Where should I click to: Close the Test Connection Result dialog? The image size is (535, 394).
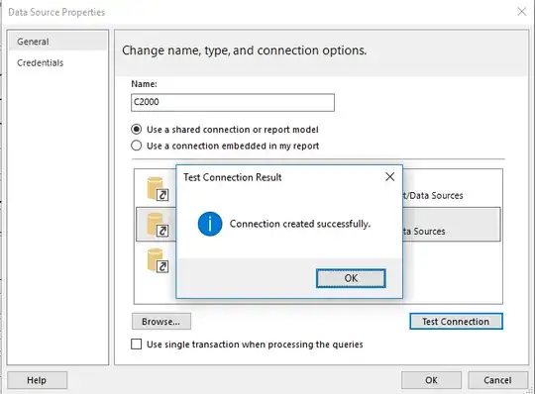click(x=389, y=177)
